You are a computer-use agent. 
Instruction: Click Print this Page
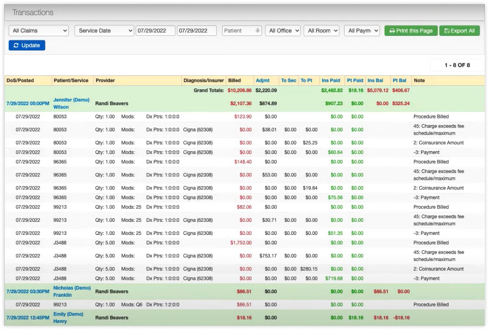coord(411,30)
